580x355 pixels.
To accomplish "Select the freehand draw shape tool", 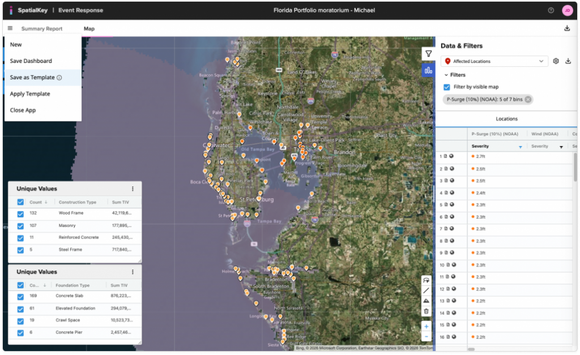I will pos(426,279).
